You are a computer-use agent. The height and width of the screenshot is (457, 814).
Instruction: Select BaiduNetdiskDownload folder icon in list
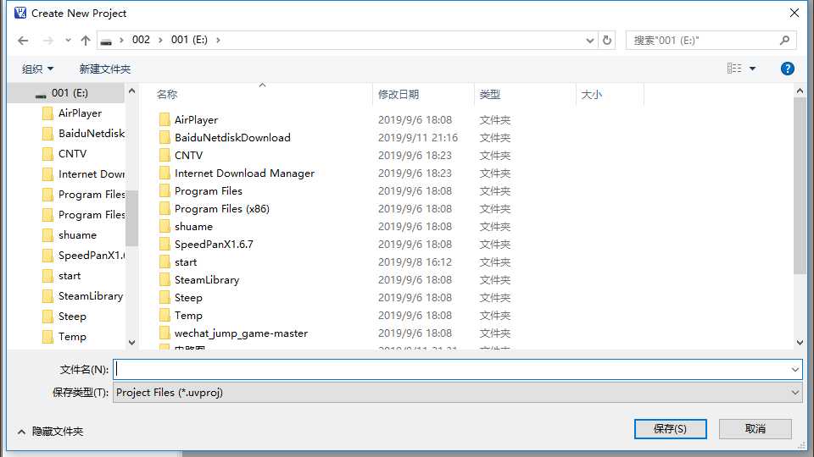pos(164,138)
